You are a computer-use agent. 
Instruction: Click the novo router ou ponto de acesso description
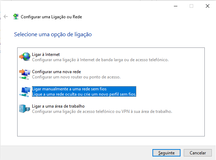tap(76, 77)
